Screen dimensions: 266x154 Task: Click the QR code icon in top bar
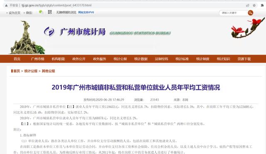50,12
